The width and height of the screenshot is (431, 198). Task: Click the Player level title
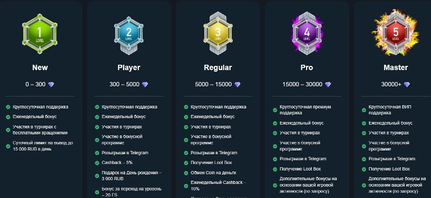(129, 67)
